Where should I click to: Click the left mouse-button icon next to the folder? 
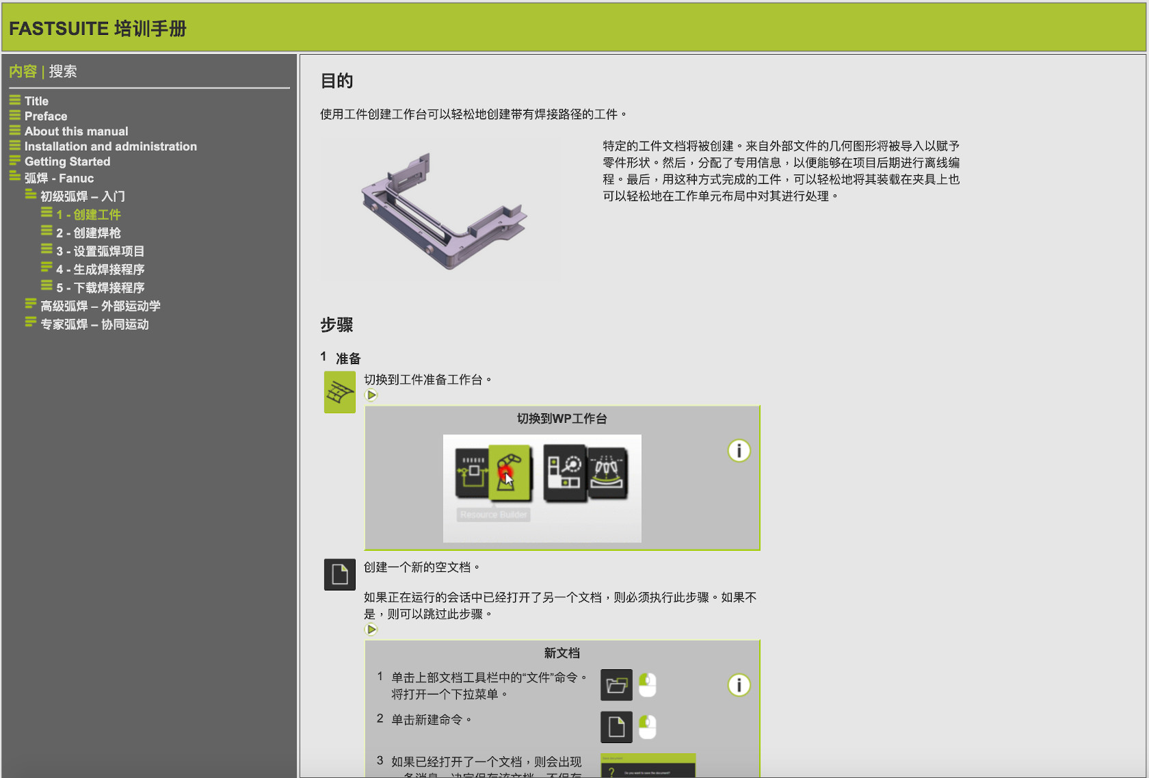pyautogui.click(x=647, y=685)
